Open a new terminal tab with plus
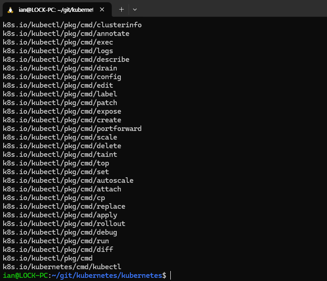Viewport: 327px width, 281px height. (121, 10)
